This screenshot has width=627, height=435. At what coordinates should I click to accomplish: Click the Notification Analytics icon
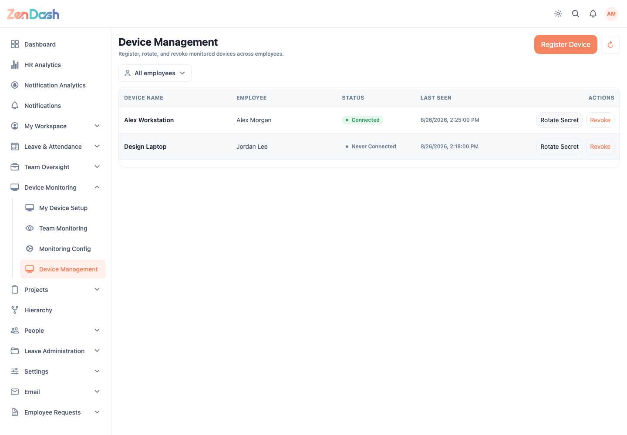click(15, 85)
